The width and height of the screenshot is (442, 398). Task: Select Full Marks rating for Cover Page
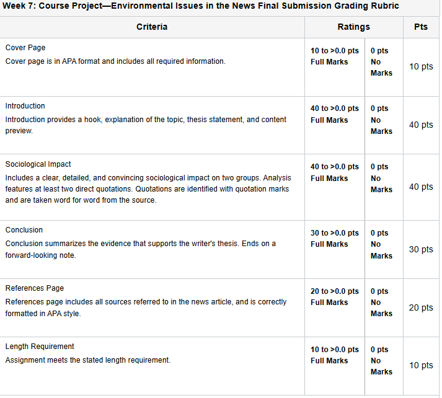(x=335, y=68)
